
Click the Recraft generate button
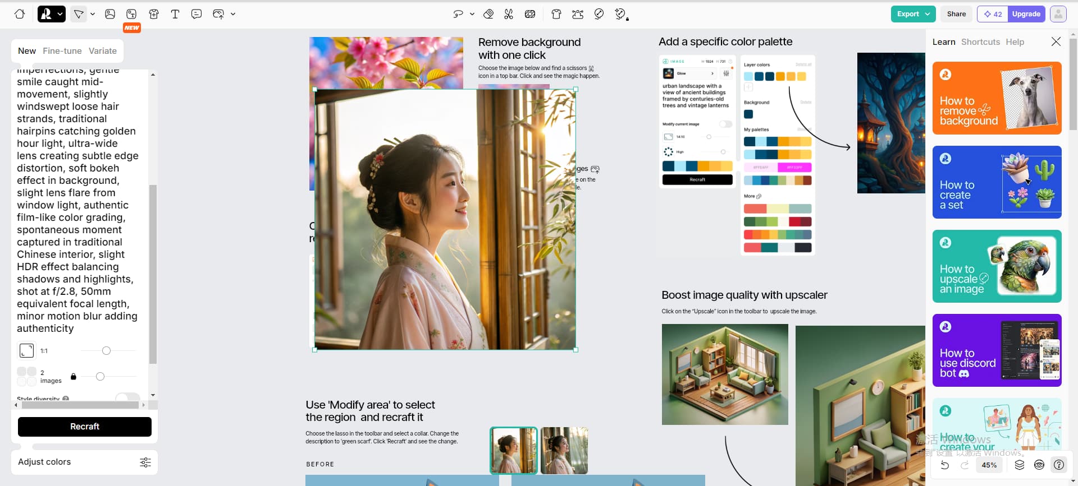click(x=85, y=427)
